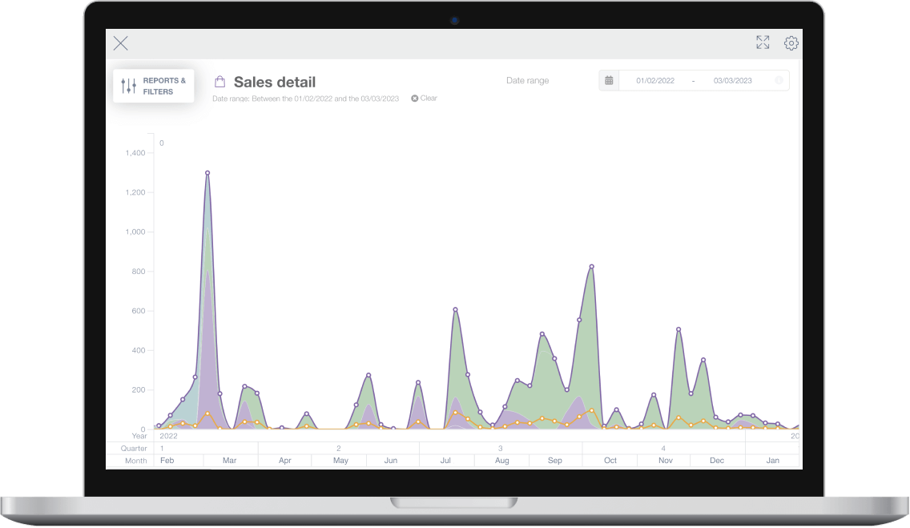Click the October peak data point near 820
910x528 pixels.
(592, 266)
